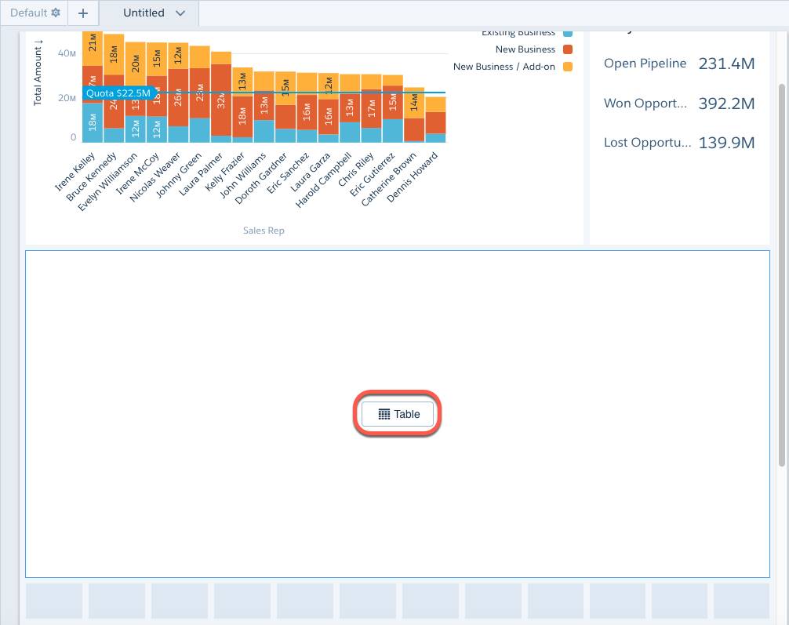Screen dimensions: 789x625
Task: Click Catherine Brown's yellow 14M bar segment
Action: [414, 103]
